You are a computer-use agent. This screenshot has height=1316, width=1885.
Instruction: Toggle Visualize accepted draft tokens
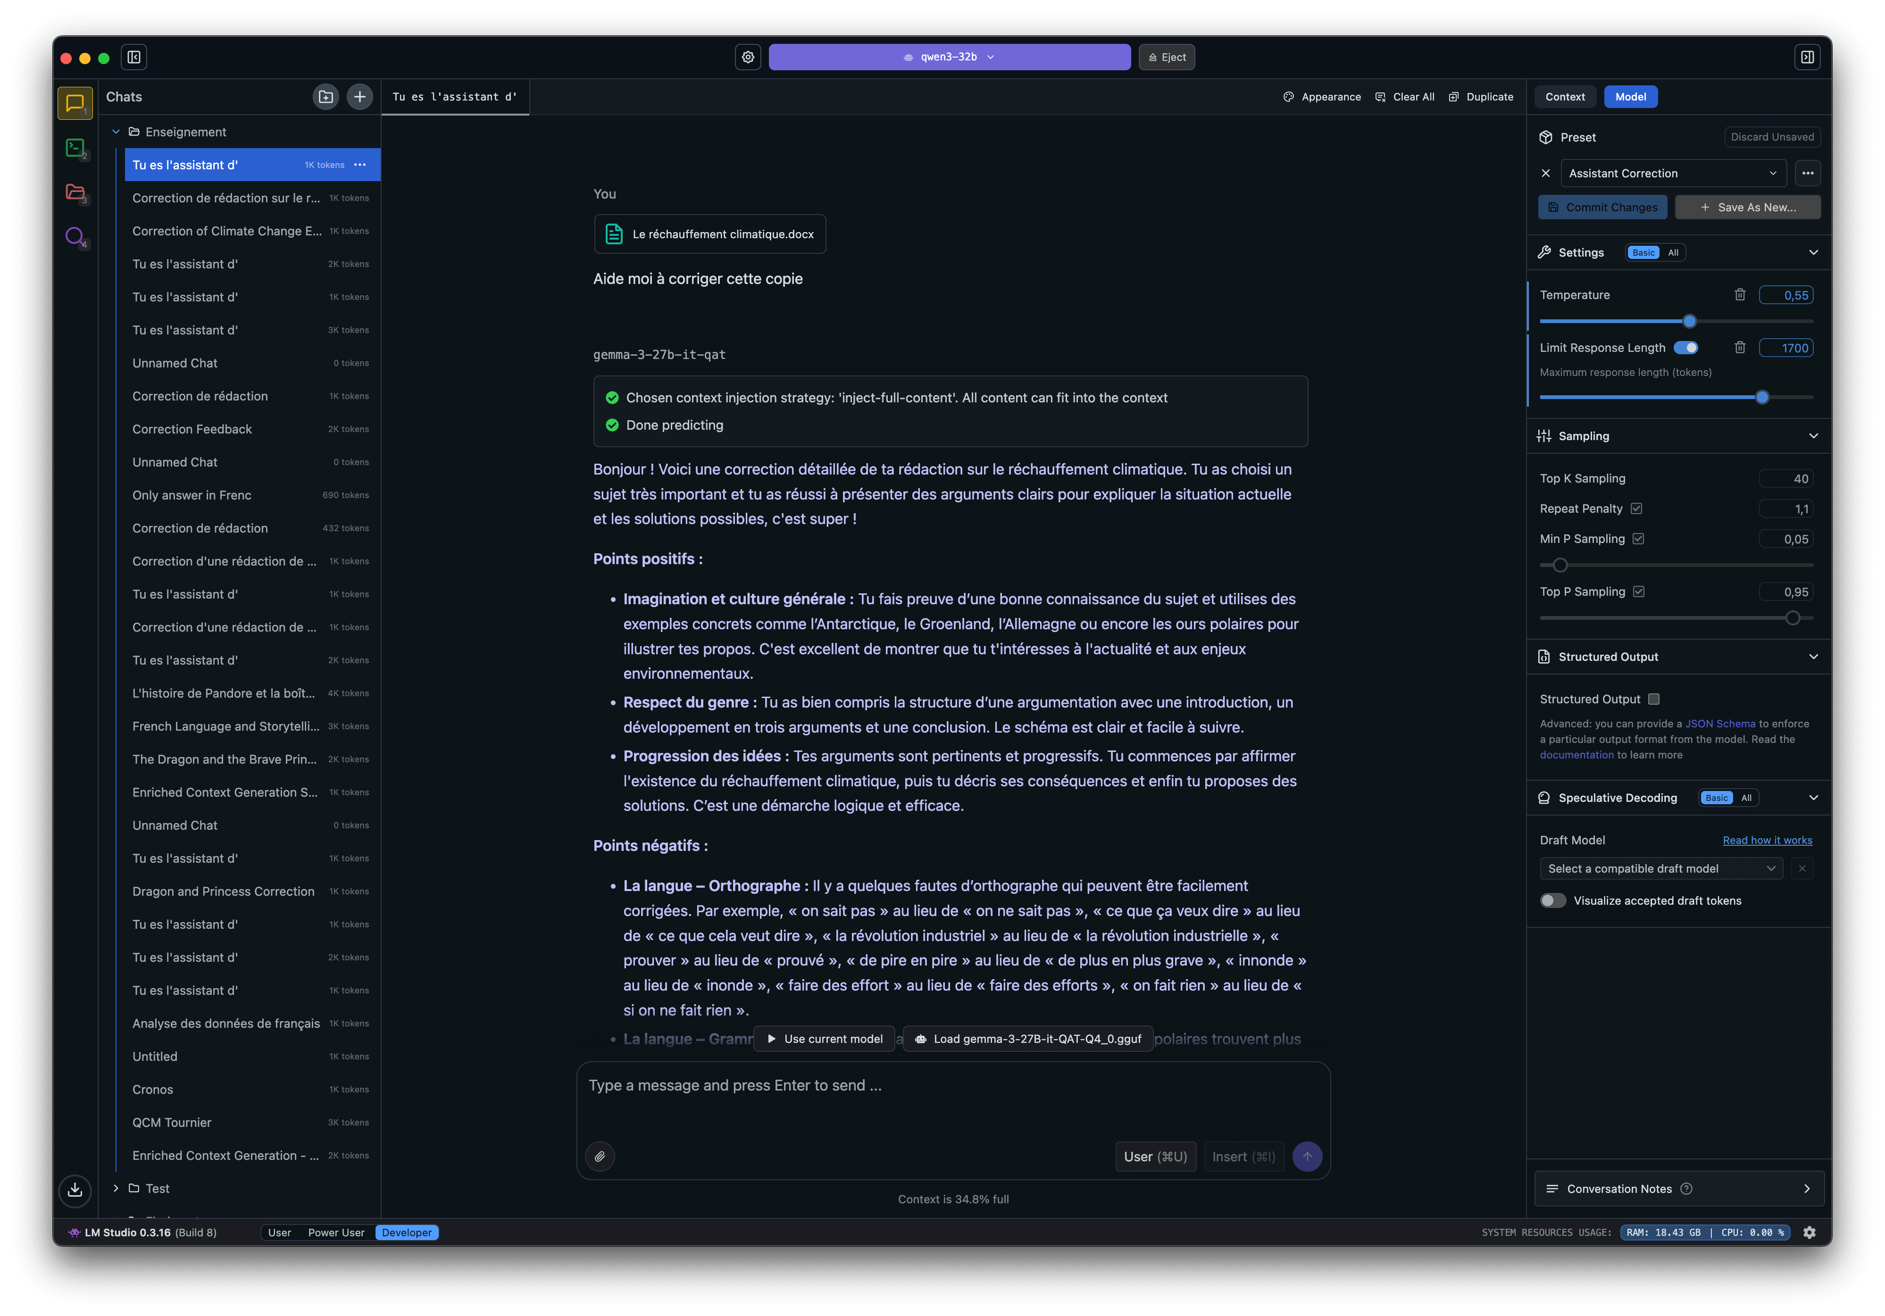coord(1552,900)
